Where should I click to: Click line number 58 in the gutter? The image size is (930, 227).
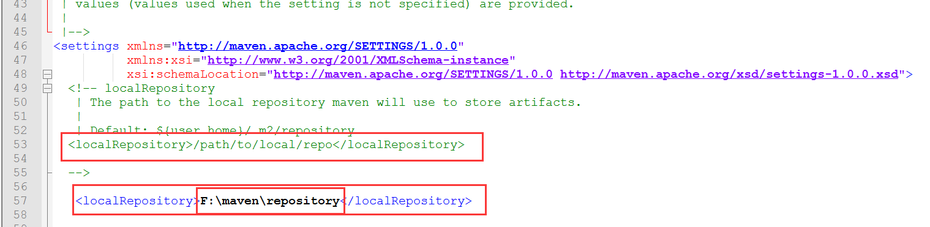tap(20, 215)
